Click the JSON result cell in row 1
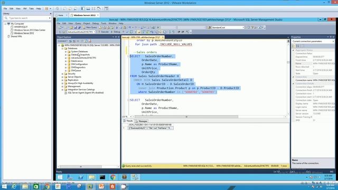The height and width of the screenshot is (190, 338). [x=151, y=128]
